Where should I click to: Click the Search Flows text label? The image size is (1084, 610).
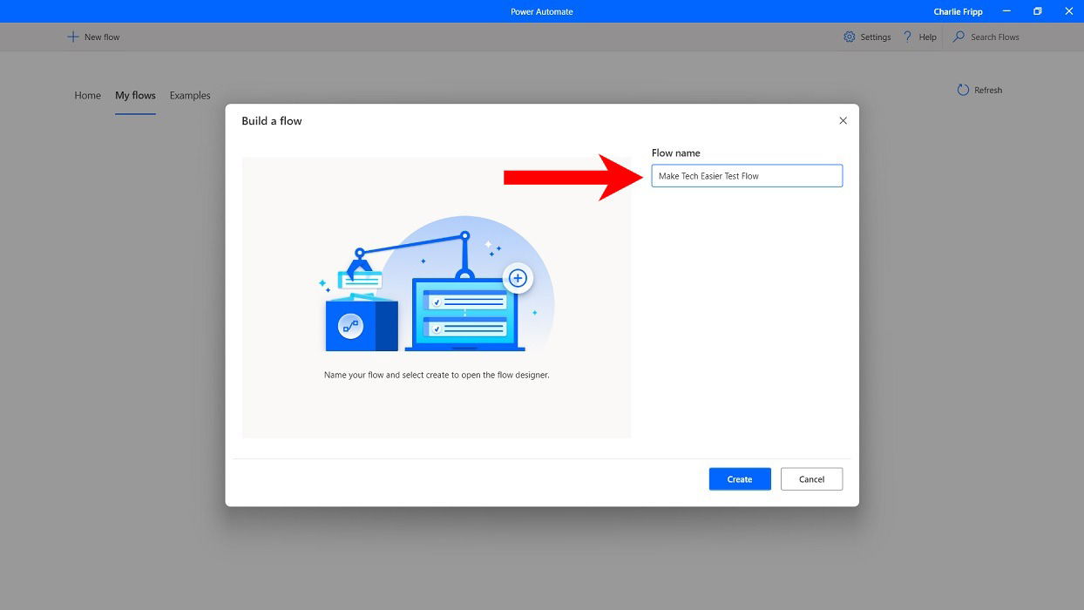[993, 37]
